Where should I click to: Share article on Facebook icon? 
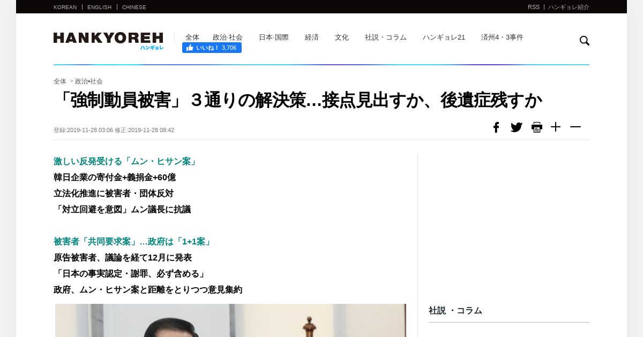coord(496,127)
